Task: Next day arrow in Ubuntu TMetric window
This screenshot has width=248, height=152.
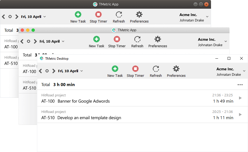Action: [17, 17]
